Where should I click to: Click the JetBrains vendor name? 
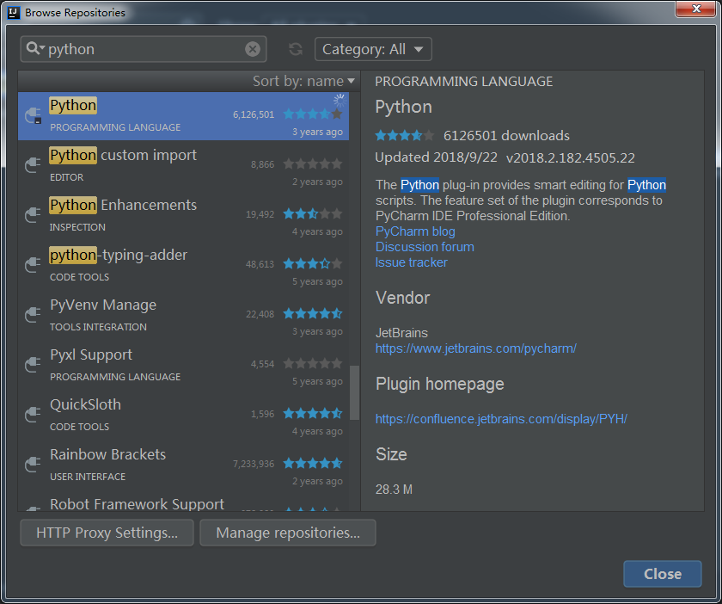pyautogui.click(x=401, y=332)
